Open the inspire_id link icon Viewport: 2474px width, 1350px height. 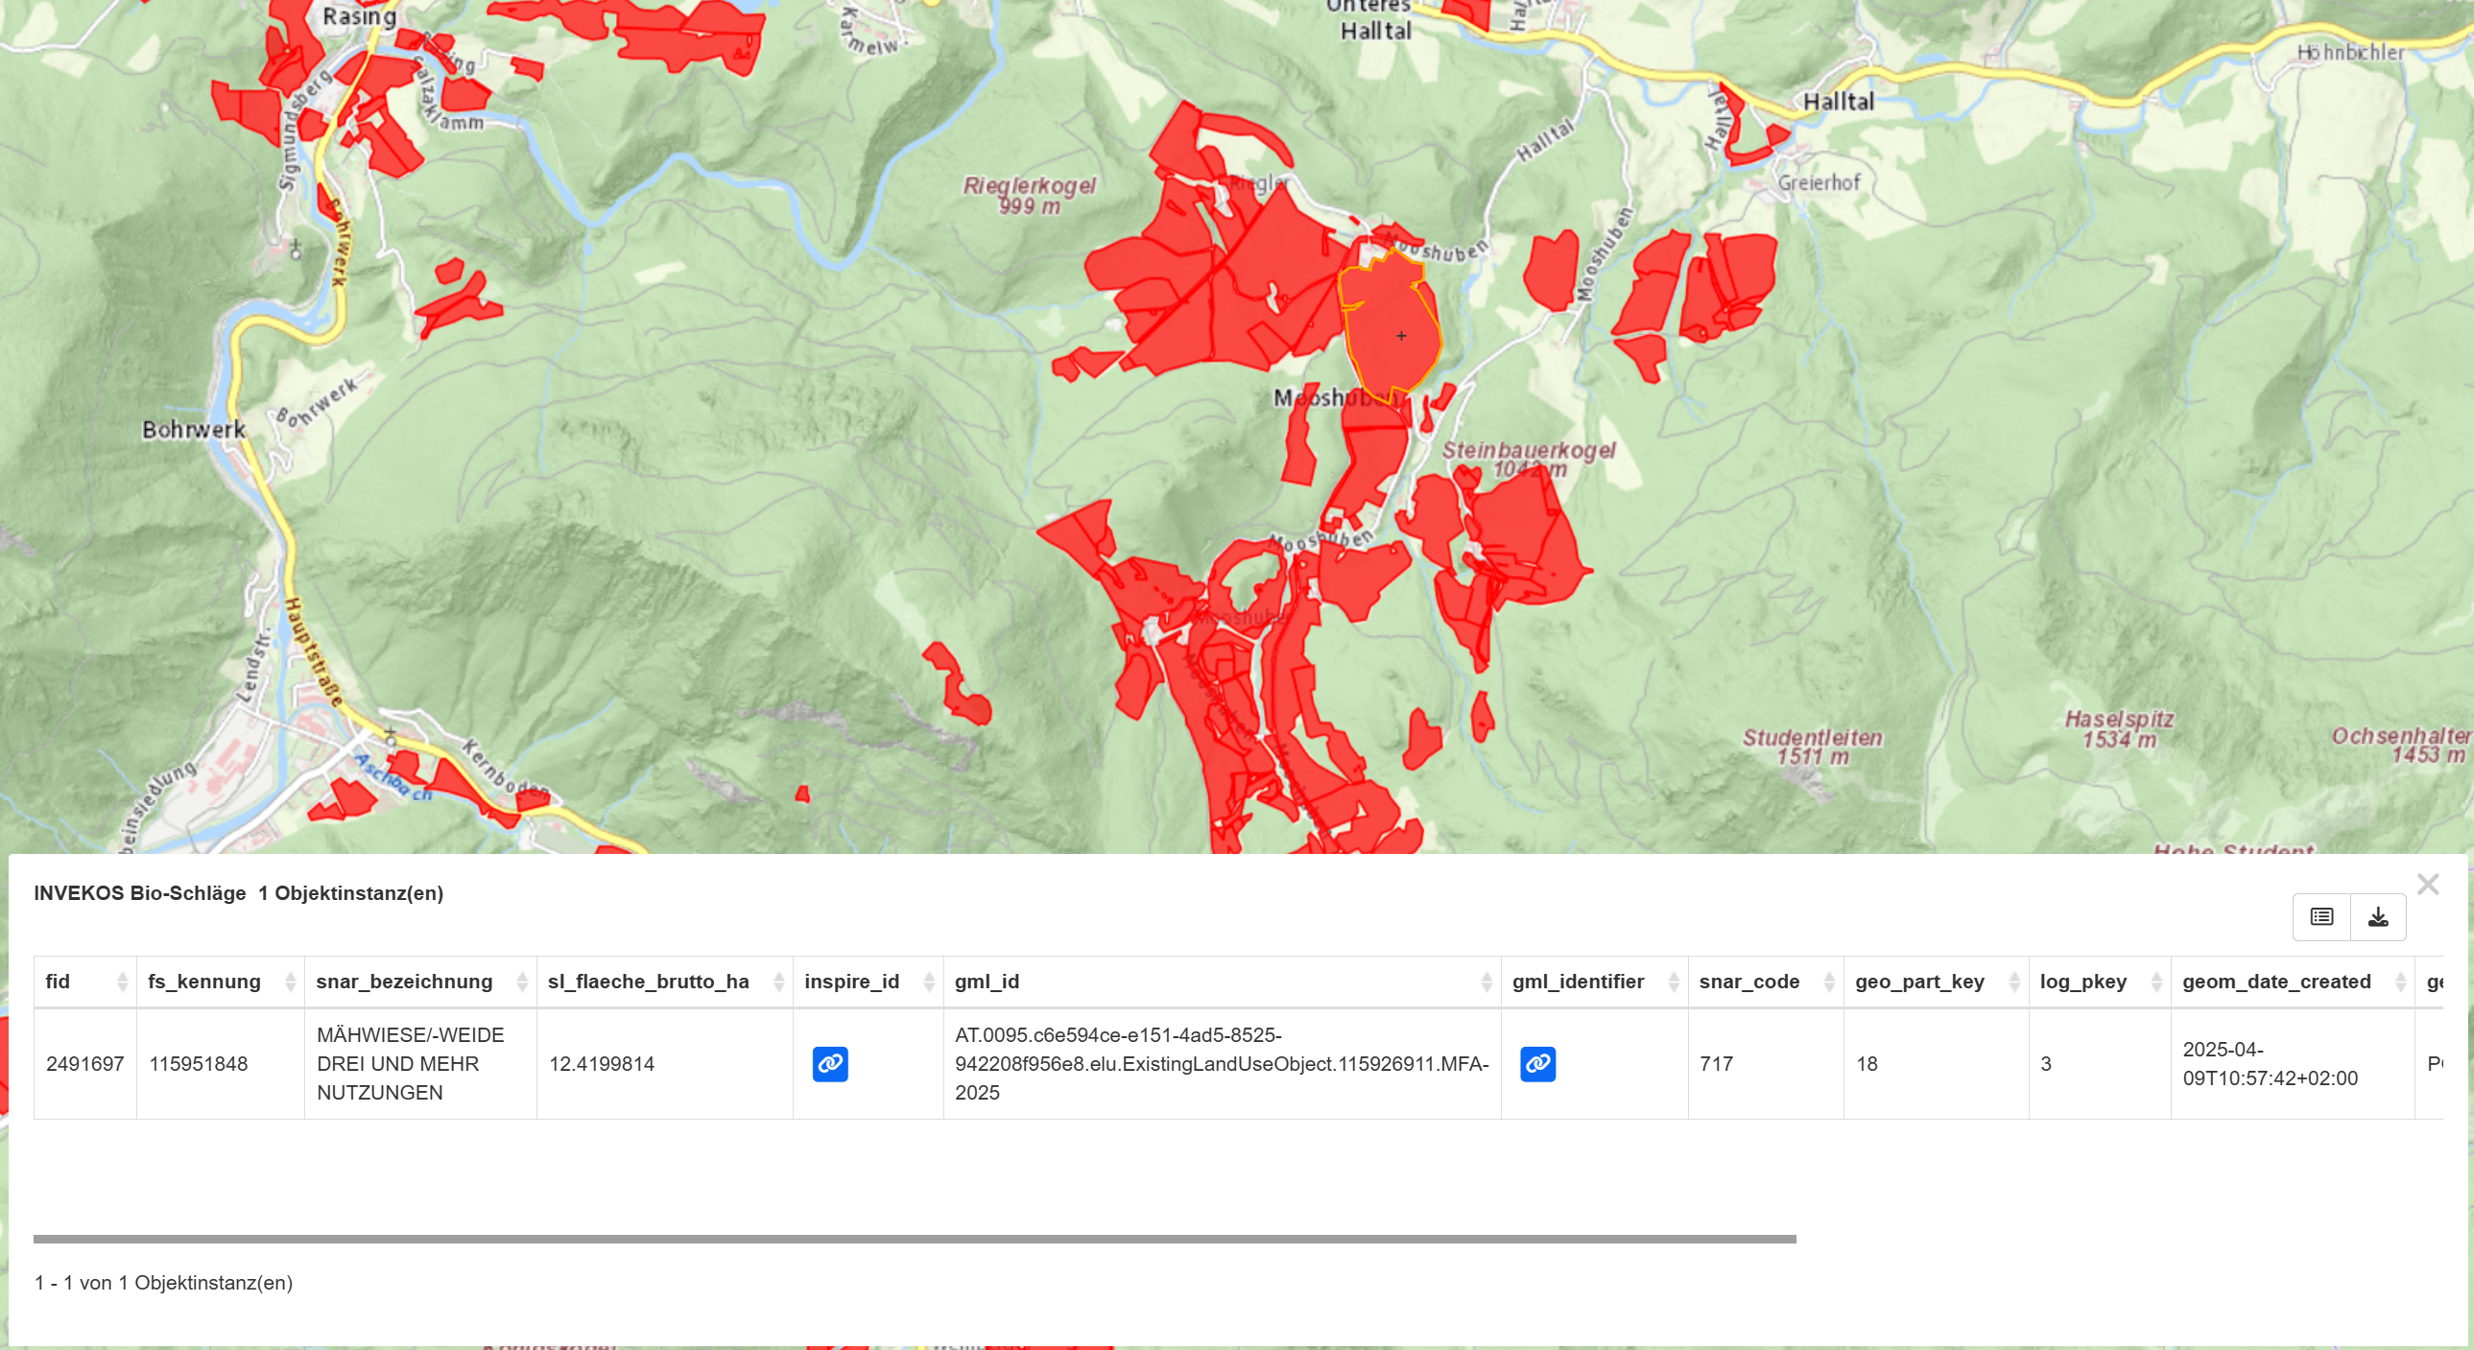pos(830,1064)
